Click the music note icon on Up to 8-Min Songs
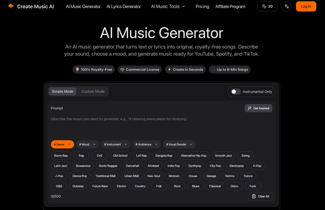The height and width of the screenshot is (210, 325). (x=213, y=69)
